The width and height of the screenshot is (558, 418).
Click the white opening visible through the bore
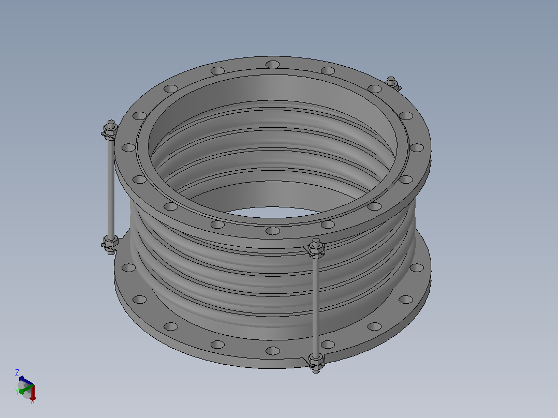click(x=273, y=213)
